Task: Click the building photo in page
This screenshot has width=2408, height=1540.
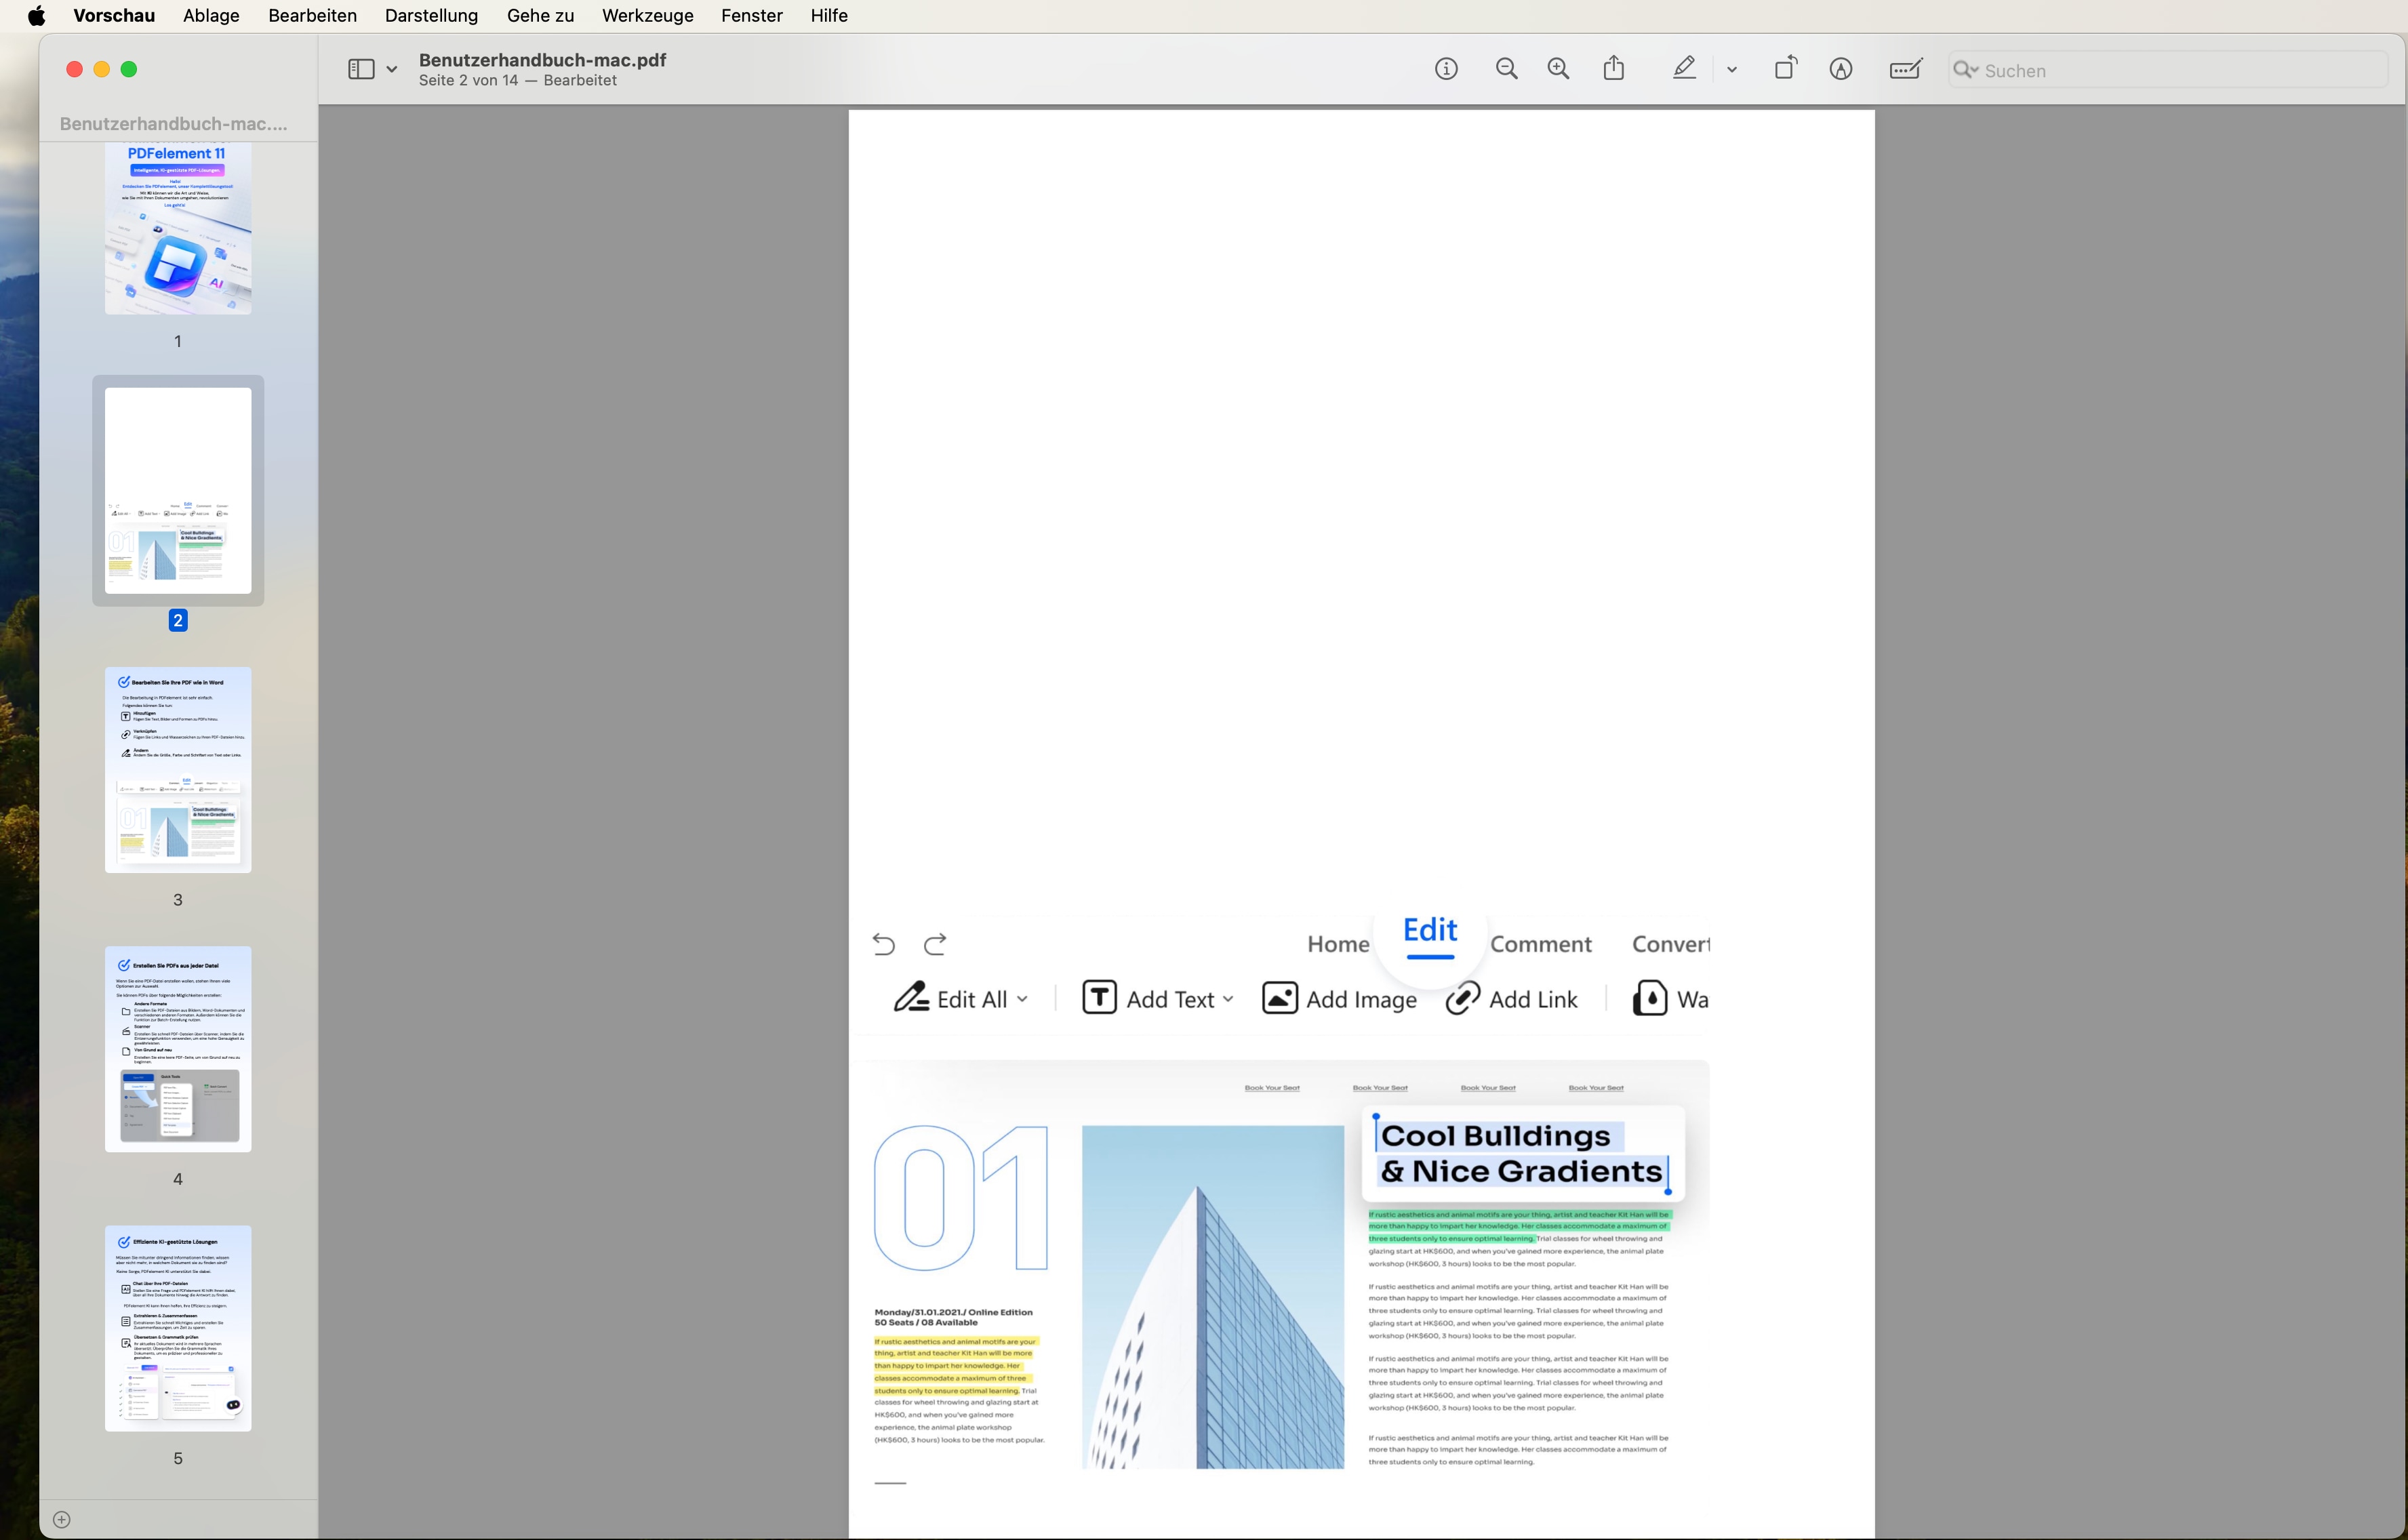Action: (1213, 1297)
